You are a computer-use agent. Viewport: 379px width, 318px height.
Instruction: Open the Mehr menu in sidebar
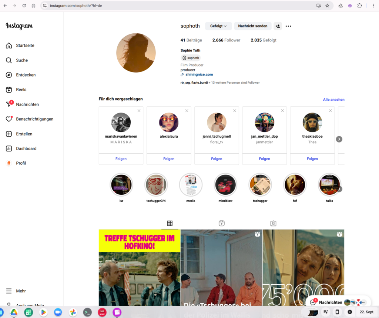9,291
